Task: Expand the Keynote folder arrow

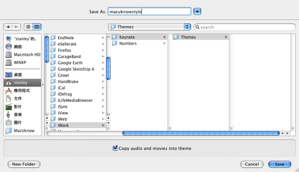Action: 164,37
